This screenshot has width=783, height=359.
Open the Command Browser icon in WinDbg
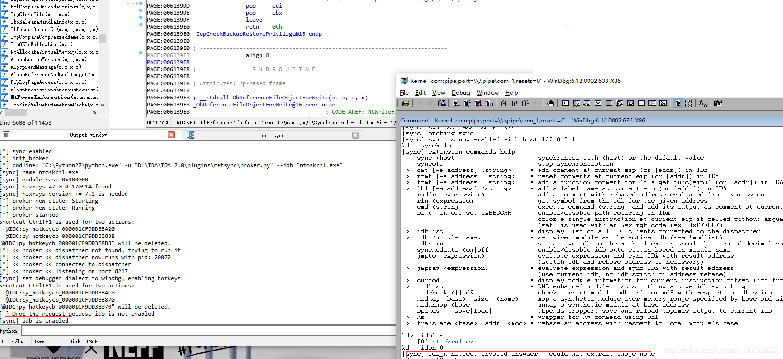pos(663,103)
